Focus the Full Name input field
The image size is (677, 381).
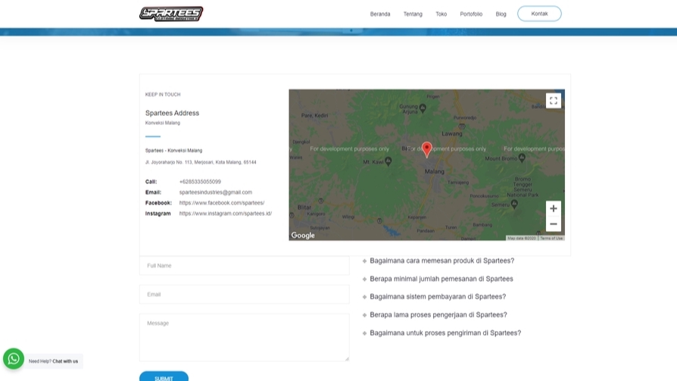pos(245,266)
